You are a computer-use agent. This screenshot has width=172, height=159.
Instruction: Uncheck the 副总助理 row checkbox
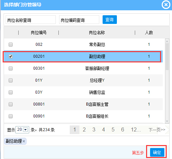tap(11, 56)
